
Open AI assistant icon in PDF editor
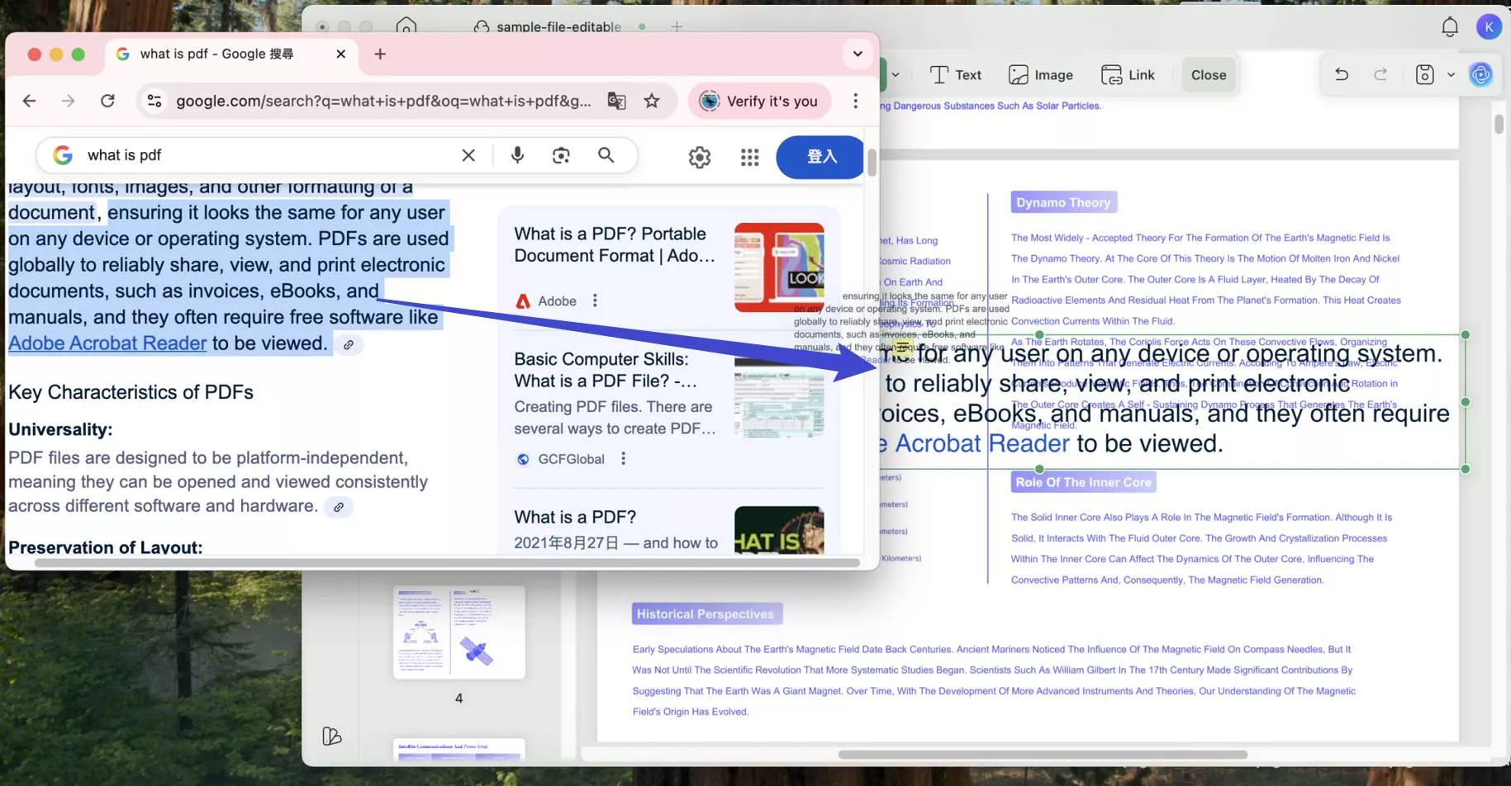(x=1480, y=74)
